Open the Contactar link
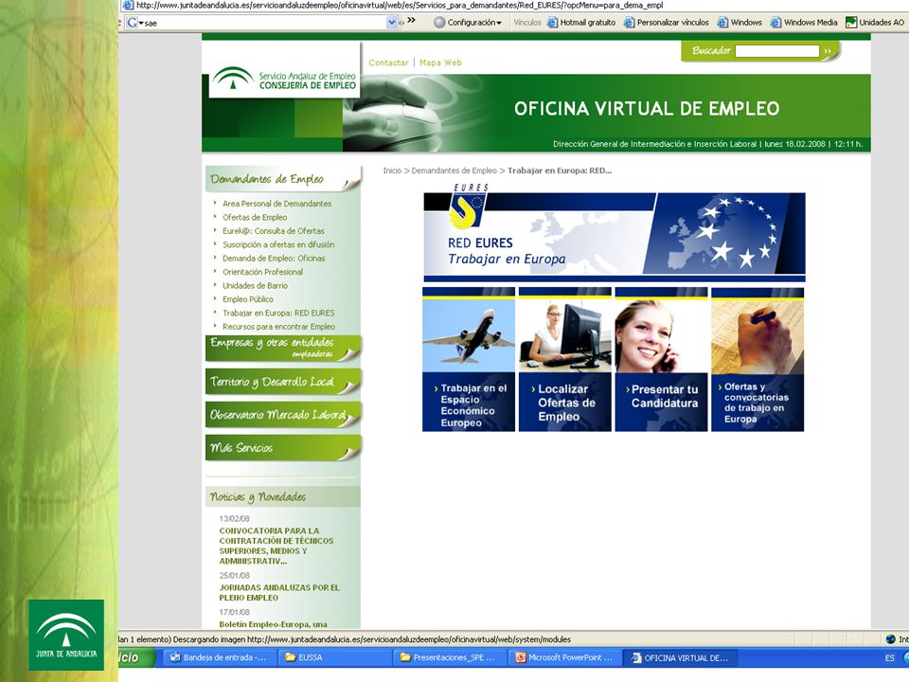The width and height of the screenshot is (909, 682). pos(388,63)
